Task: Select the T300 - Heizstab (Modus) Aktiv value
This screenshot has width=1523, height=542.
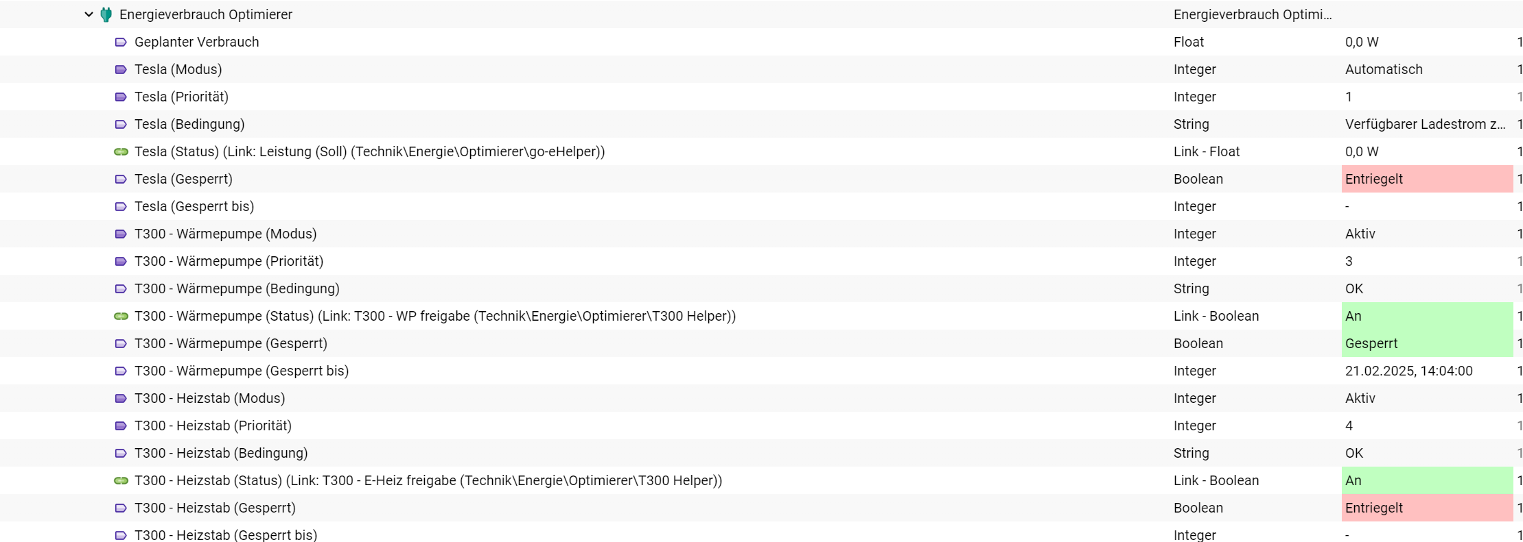Action: (x=1360, y=398)
